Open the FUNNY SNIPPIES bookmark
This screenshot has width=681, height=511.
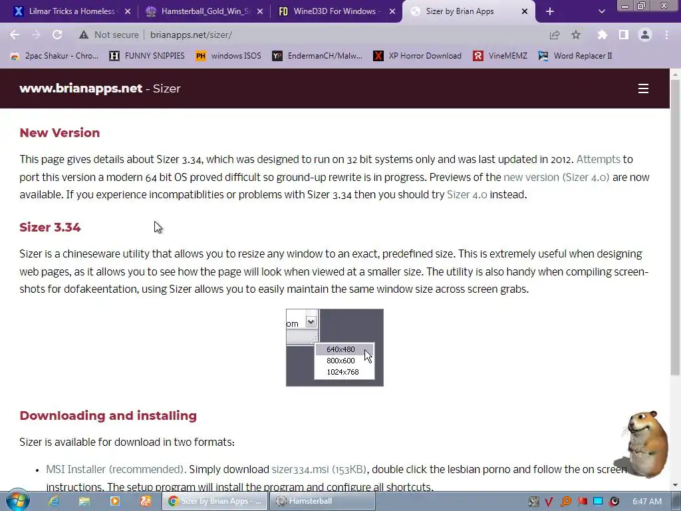point(147,56)
